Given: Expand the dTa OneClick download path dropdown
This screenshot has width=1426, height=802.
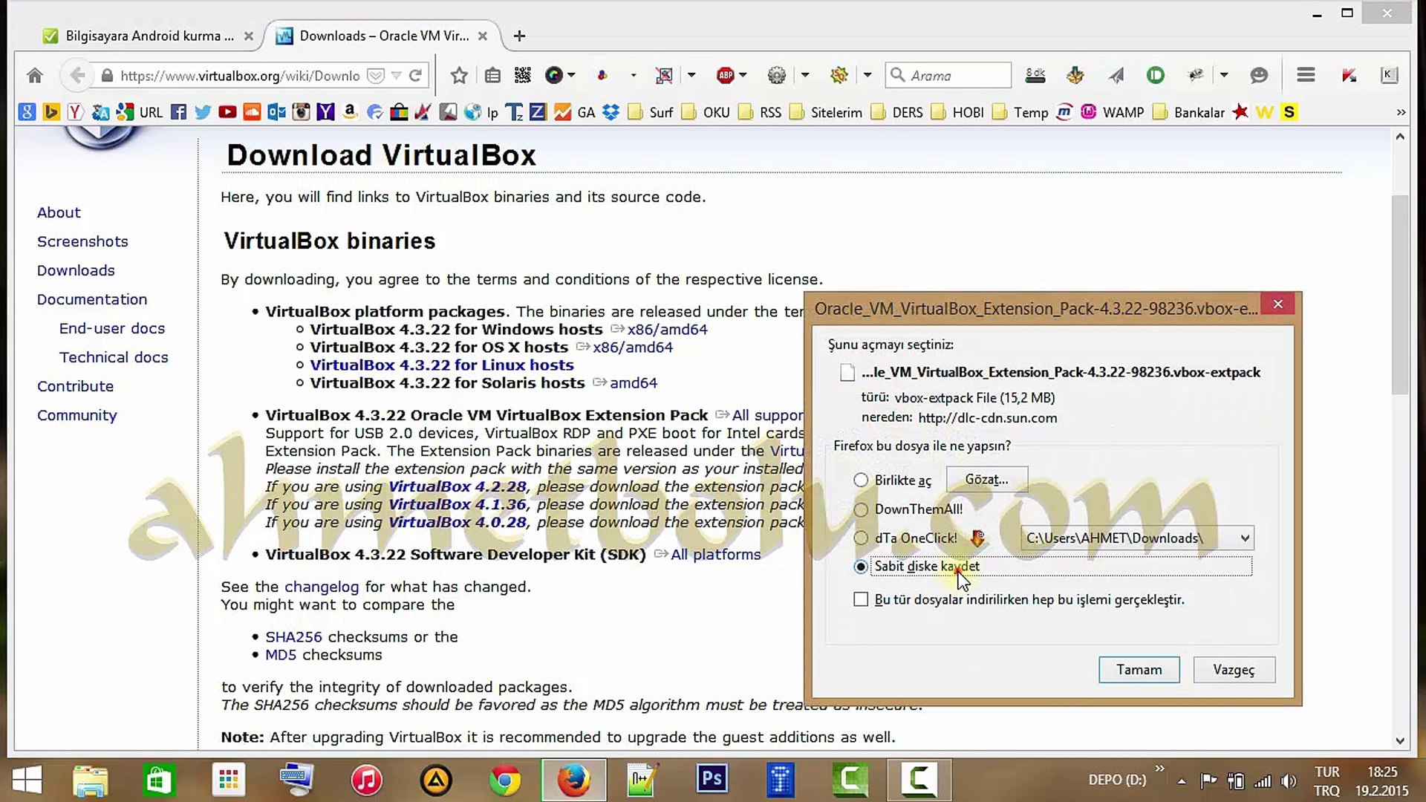Looking at the screenshot, I should (1245, 538).
